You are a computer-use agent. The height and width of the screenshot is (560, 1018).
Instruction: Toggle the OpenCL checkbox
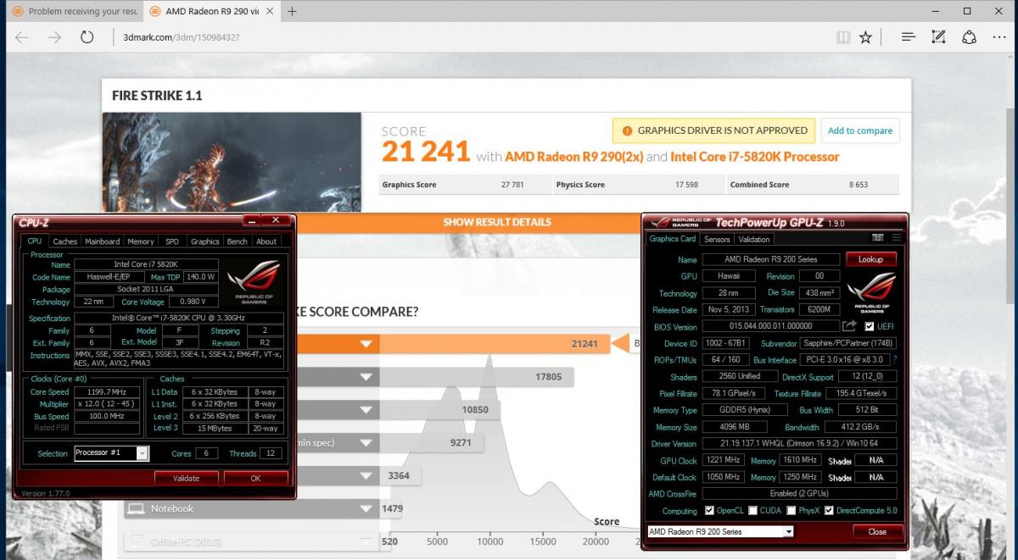pos(709,511)
